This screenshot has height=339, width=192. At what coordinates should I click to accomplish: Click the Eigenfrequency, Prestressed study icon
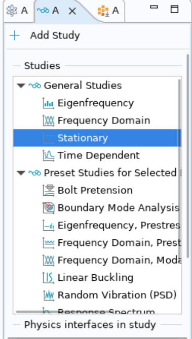click(x=49, y=226)
